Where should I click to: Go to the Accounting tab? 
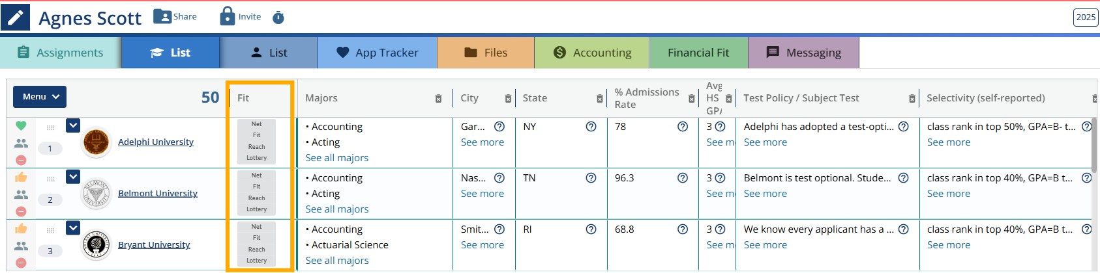[592, 53]
